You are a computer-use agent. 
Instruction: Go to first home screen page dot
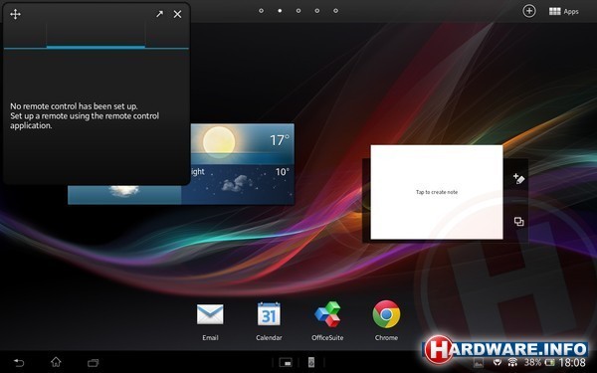click(261, 11)
